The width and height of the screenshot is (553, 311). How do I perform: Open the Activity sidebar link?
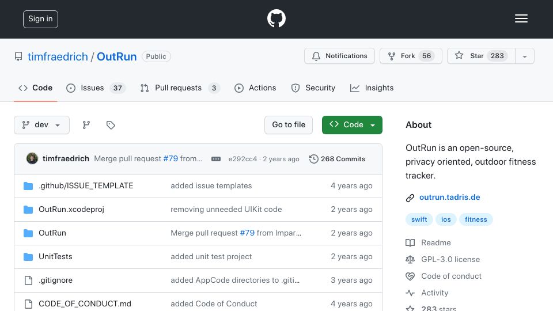(x=434, y=293)
